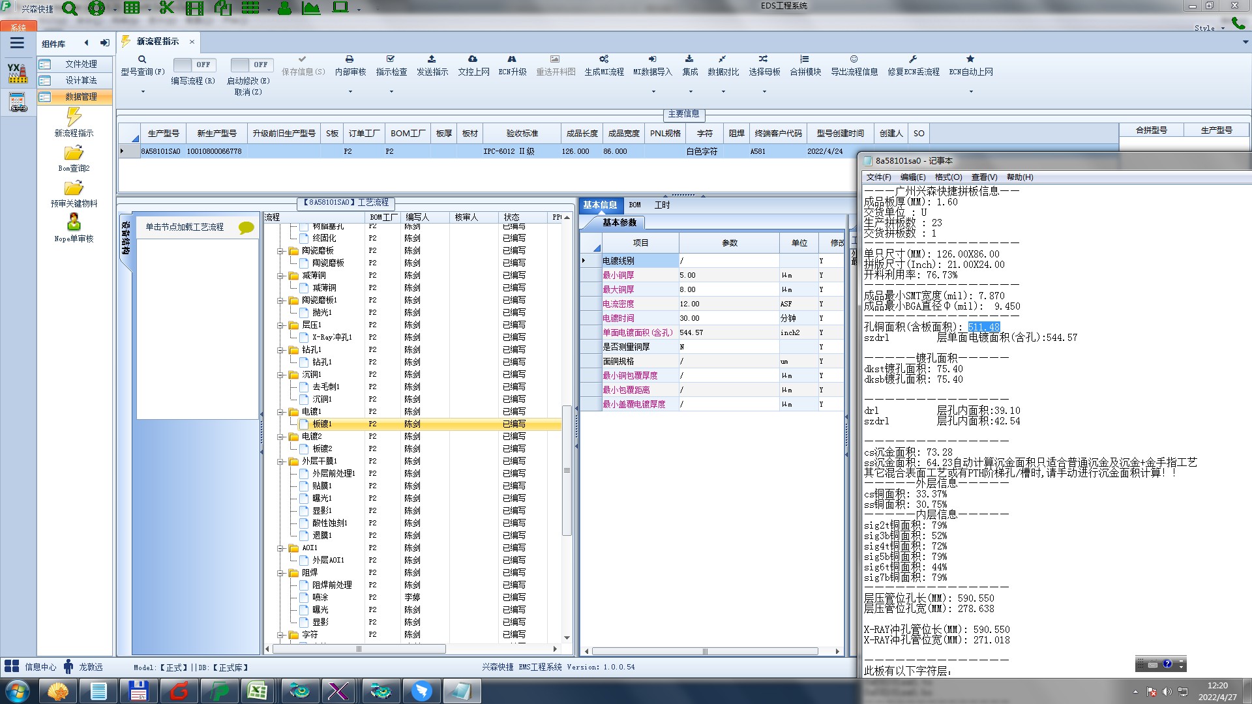Click the 修复ECN丢流程 wrench icon

pyautogui.click(x=913, y=59)
